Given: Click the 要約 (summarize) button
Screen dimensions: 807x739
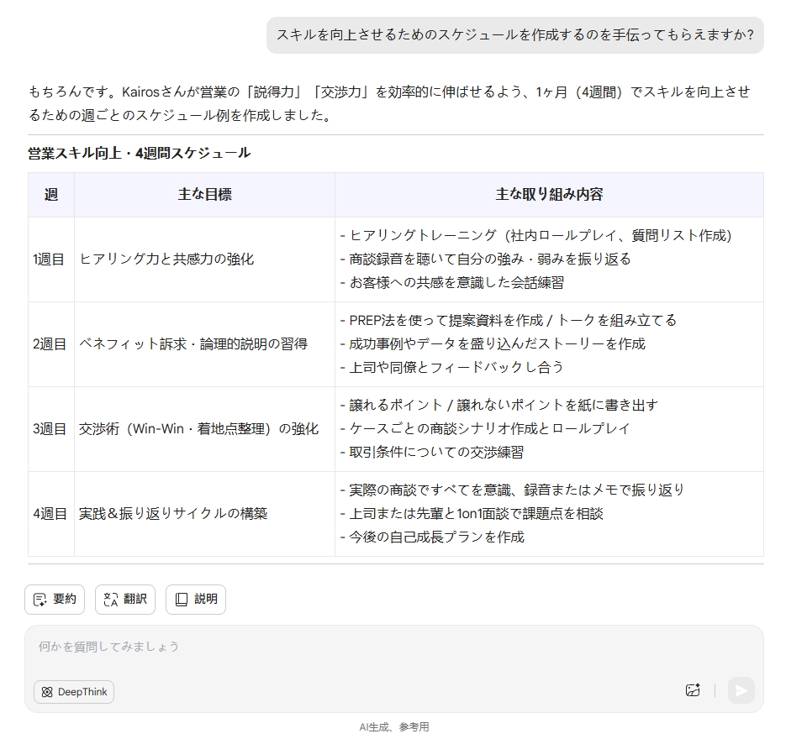Looking at the screenshot, I should click(55, 599).
